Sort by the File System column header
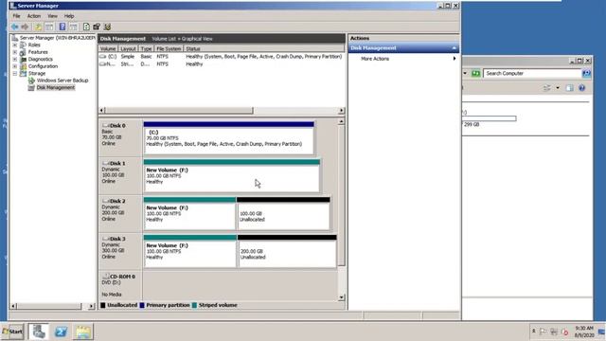The image size is (606, 341). pos(169,48)
